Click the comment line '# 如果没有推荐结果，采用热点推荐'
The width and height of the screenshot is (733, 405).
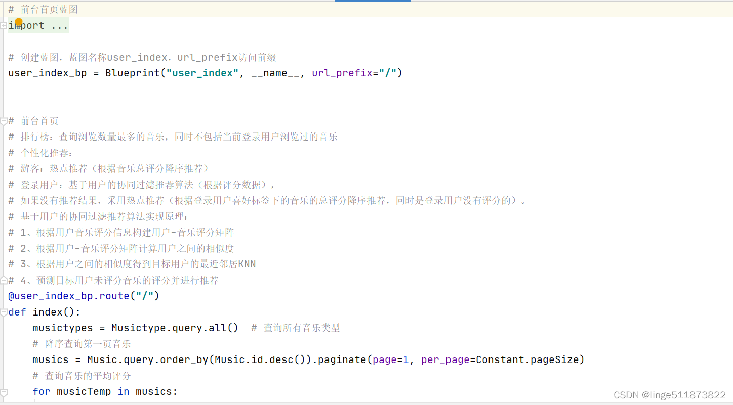coord(267,200)
